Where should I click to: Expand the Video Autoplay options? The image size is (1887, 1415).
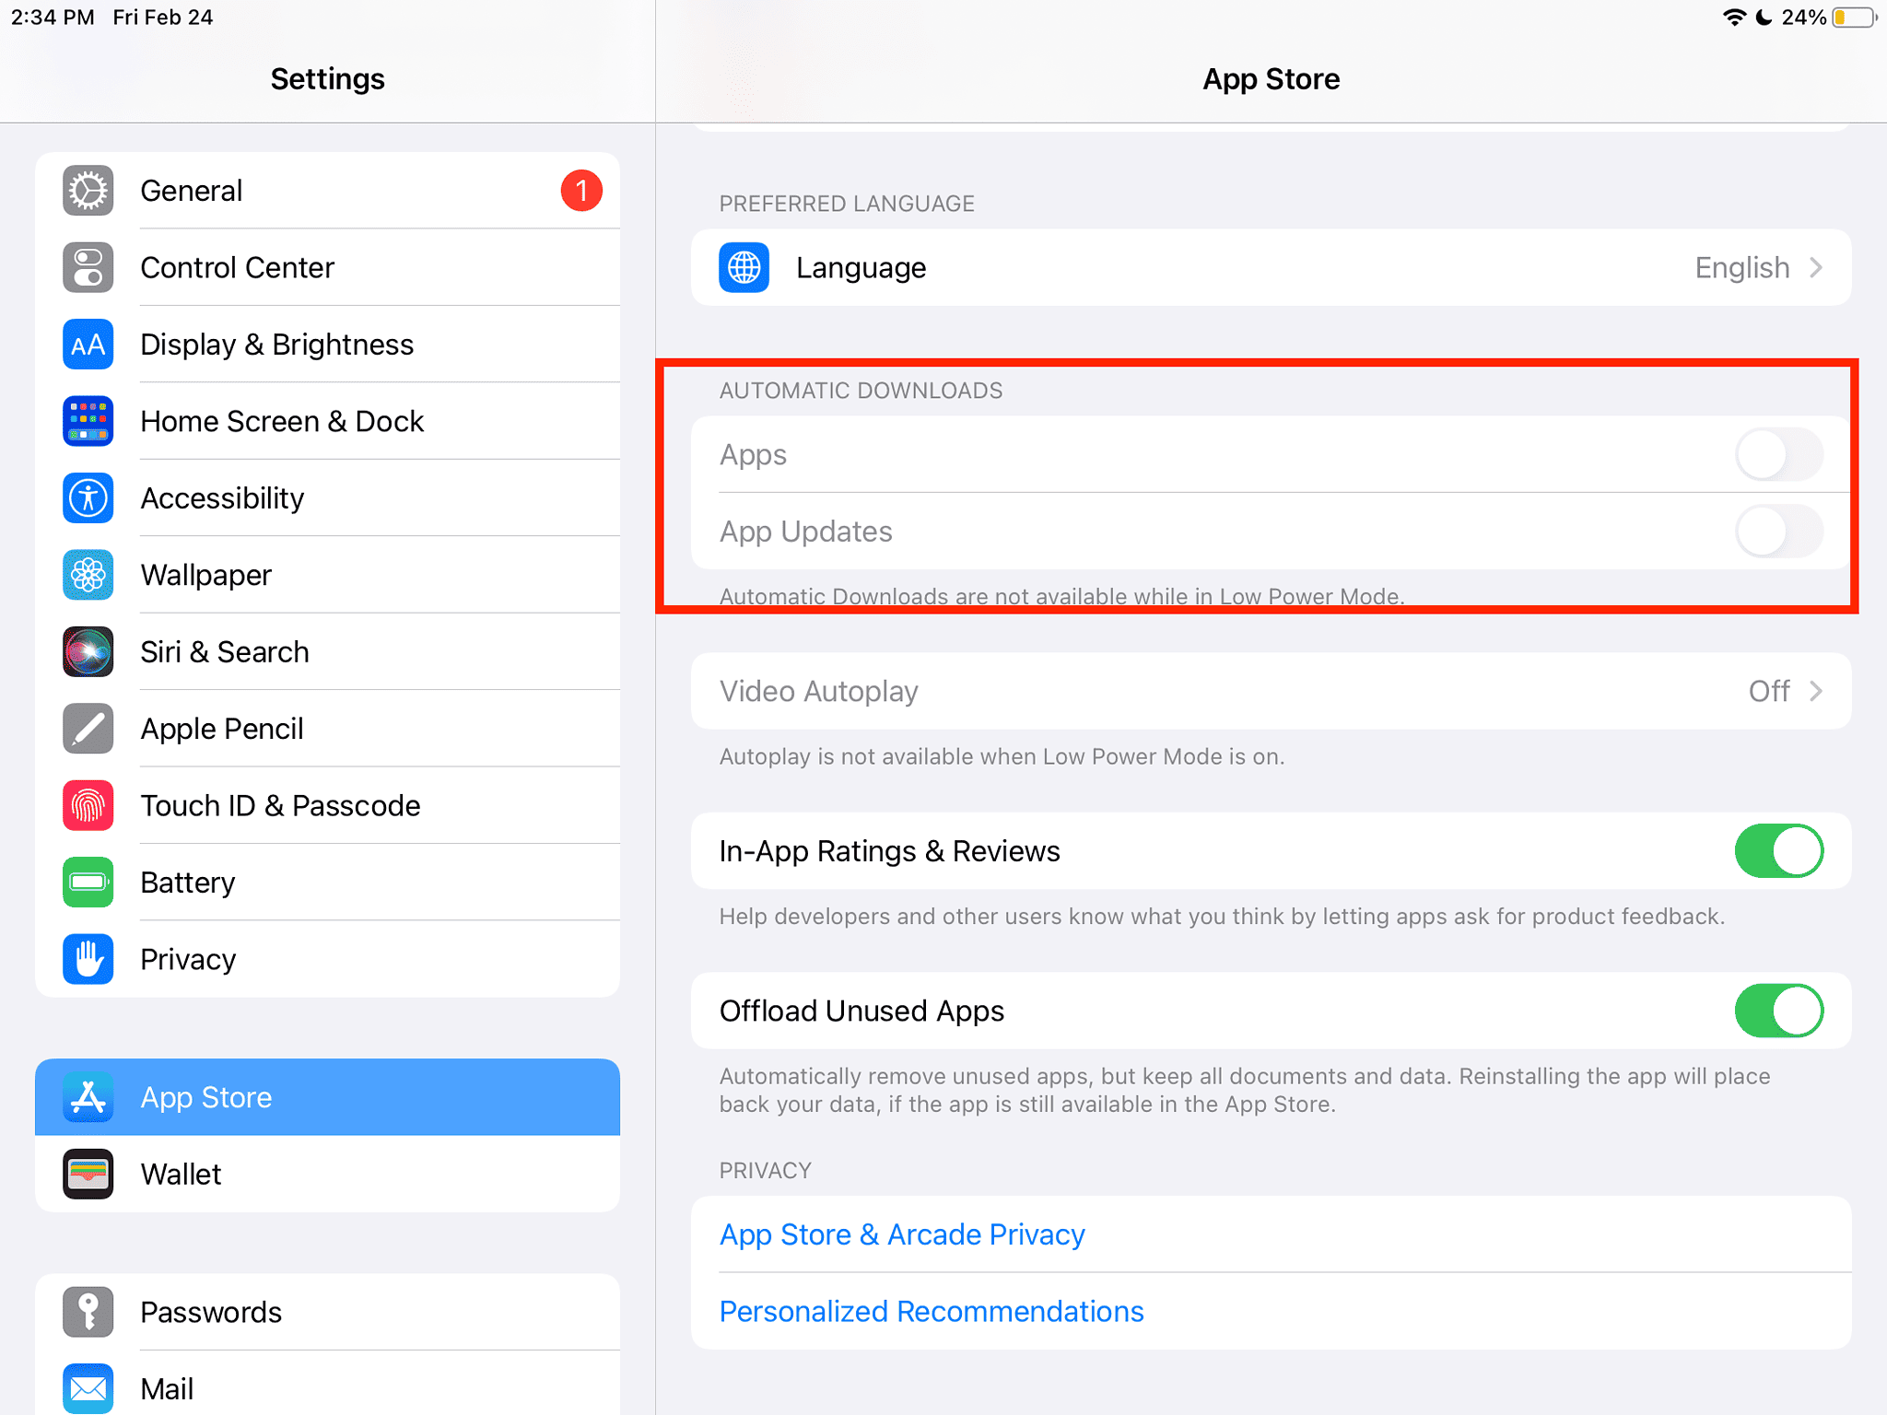click(1816, 691)
